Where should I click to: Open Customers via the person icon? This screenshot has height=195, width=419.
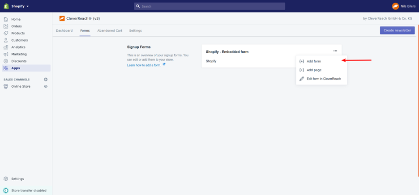(6, 40)
